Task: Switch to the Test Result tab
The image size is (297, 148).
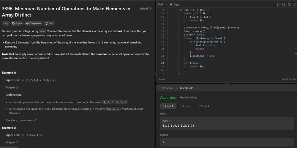Action: click(184, 88)
